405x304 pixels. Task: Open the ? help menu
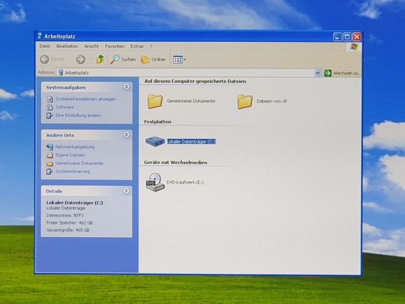coord(151,46)
